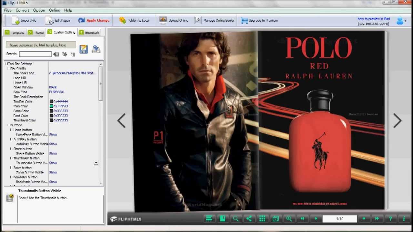Collapse the Tool Bar Settings node
The image size is (413, 232).
pos(6,64)
